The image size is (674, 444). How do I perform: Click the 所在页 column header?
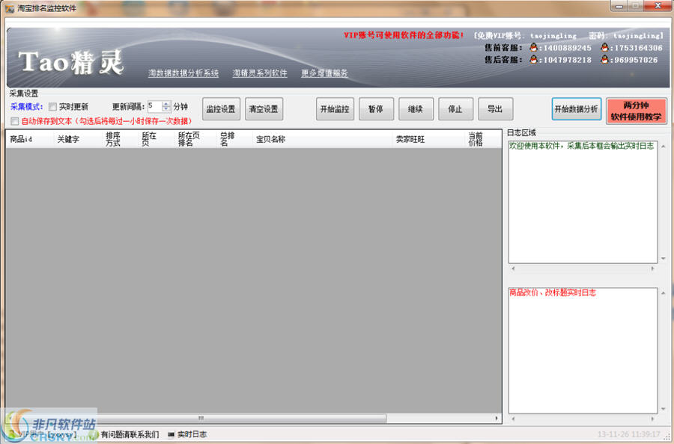[157, 139]
